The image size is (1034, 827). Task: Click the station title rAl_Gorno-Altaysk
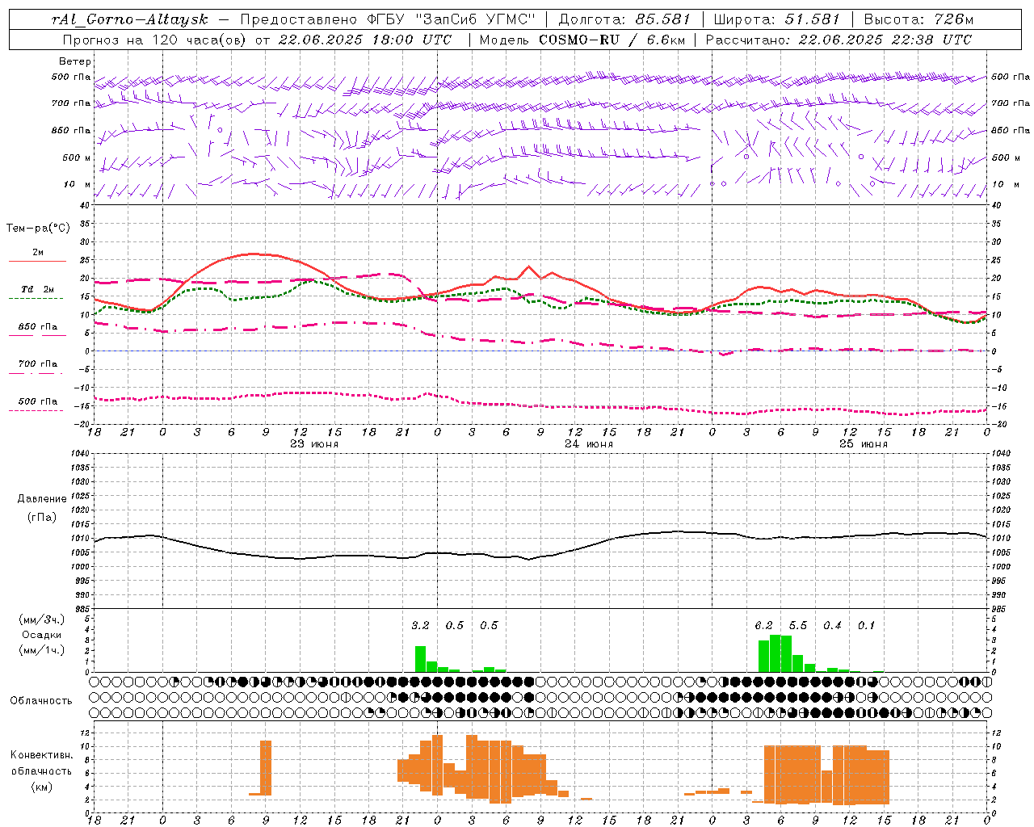point(129,19)
